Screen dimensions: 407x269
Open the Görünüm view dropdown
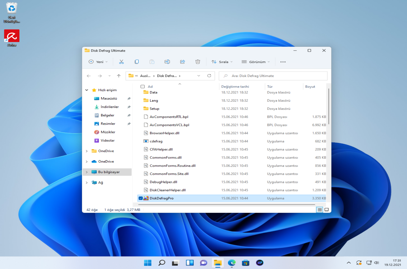256,62
